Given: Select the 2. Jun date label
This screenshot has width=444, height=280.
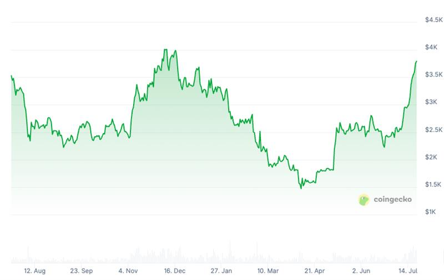Looking at the screenshot, I should click(361, 271).
